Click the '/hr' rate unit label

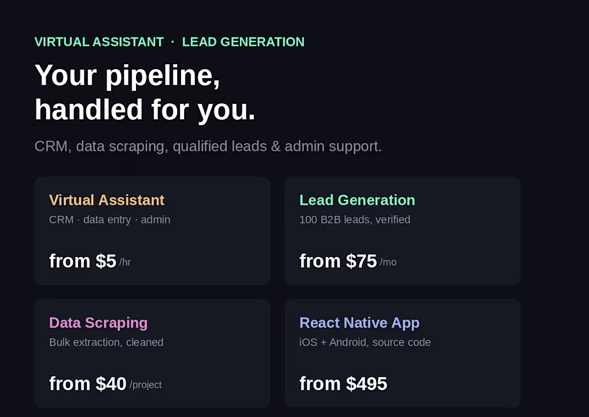tap(125, 262)
